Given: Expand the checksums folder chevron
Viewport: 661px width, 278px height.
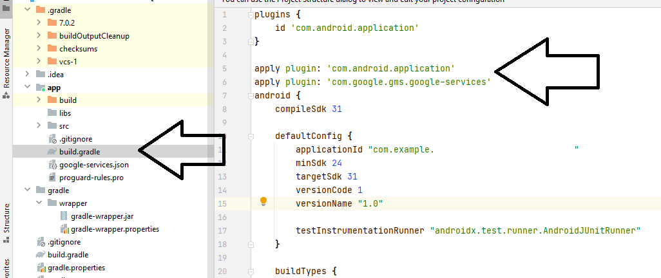Looking at the screenshot, I should (39, 49).
